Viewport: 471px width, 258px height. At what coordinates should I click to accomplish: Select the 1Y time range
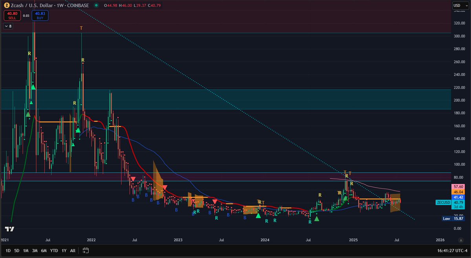pos(64,251)
